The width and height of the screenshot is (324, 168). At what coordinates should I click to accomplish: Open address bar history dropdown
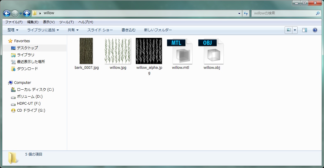(x=239, y=13)
